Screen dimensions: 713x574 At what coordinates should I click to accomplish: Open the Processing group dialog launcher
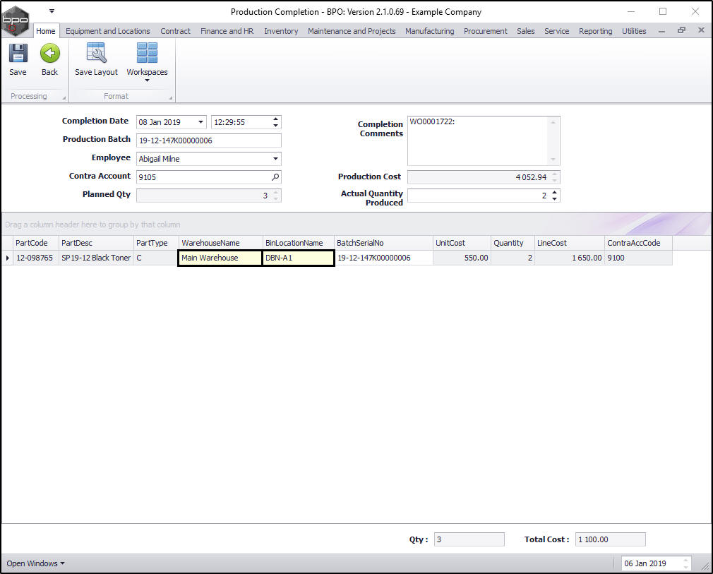(64, 97)
